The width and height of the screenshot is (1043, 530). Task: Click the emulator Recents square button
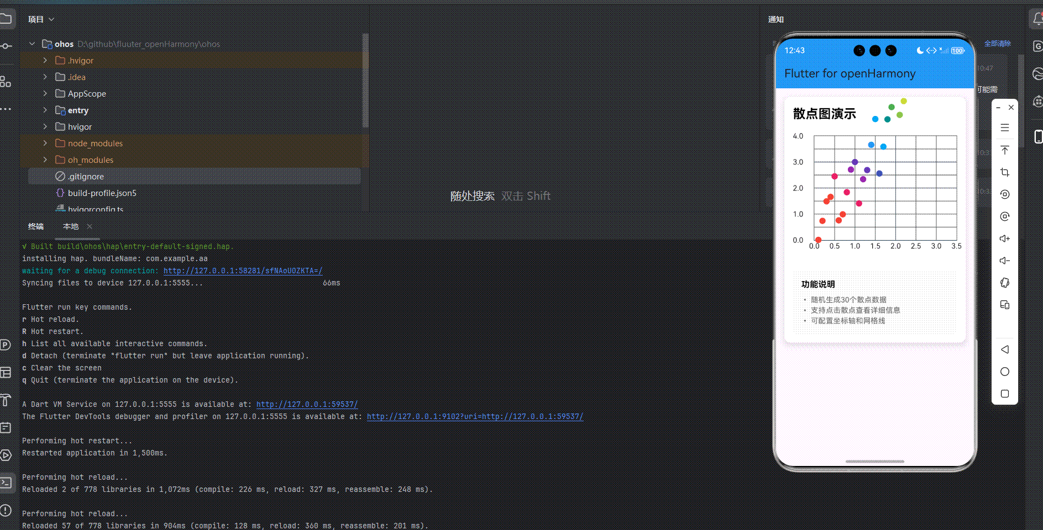point(1005,394)
